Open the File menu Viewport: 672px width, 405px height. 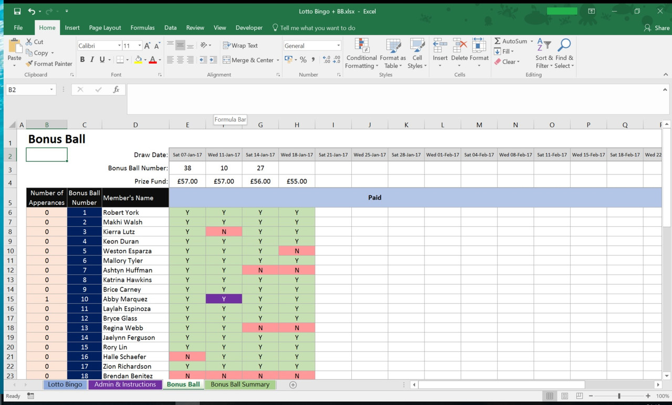coord(18,28)
